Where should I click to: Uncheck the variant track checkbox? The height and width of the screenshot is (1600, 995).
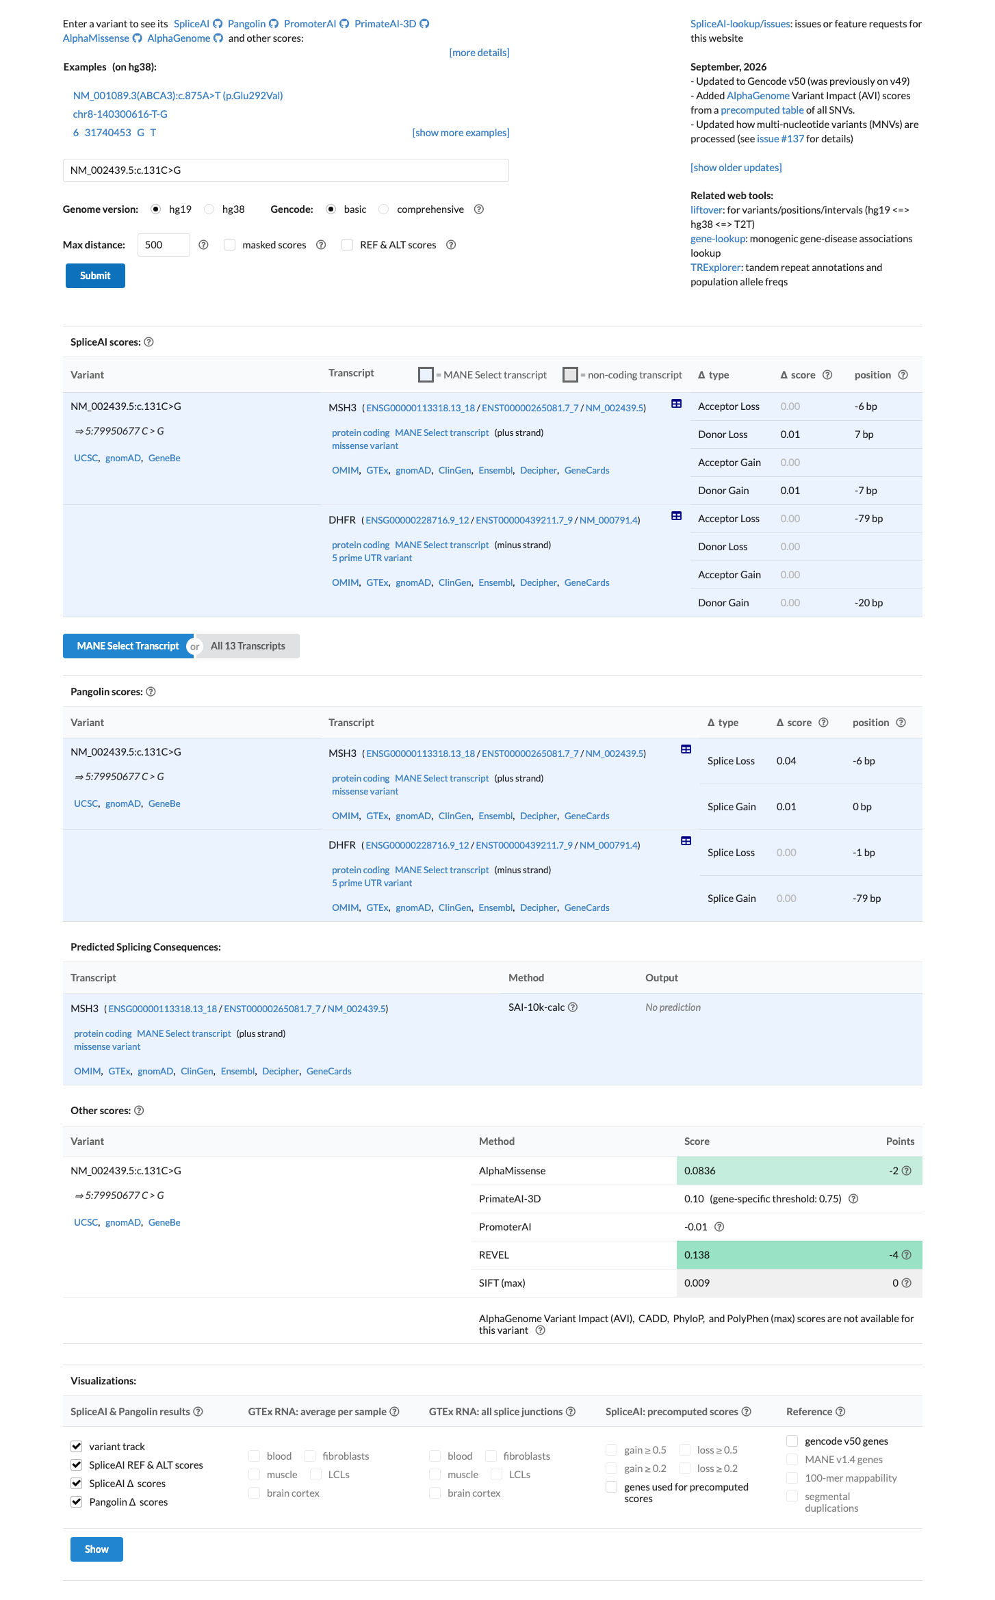point(77,1446)
